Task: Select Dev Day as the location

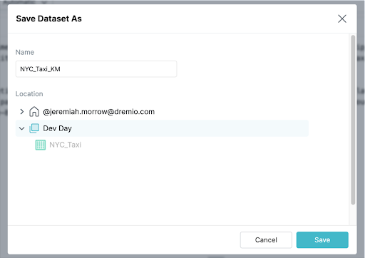Action: pos(57,128)
